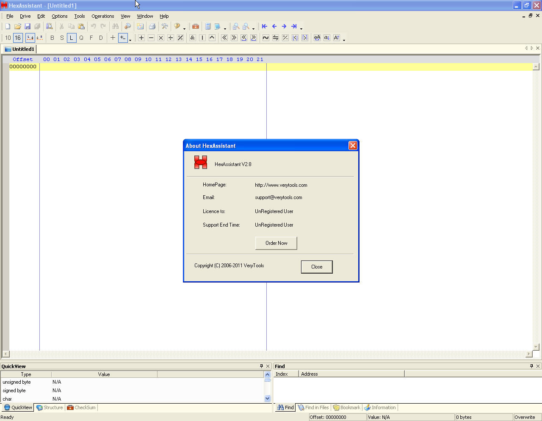Open file using the folder icon
This screenshot has width=542, height=421.
pyautogui.click(x=17, y=26)
